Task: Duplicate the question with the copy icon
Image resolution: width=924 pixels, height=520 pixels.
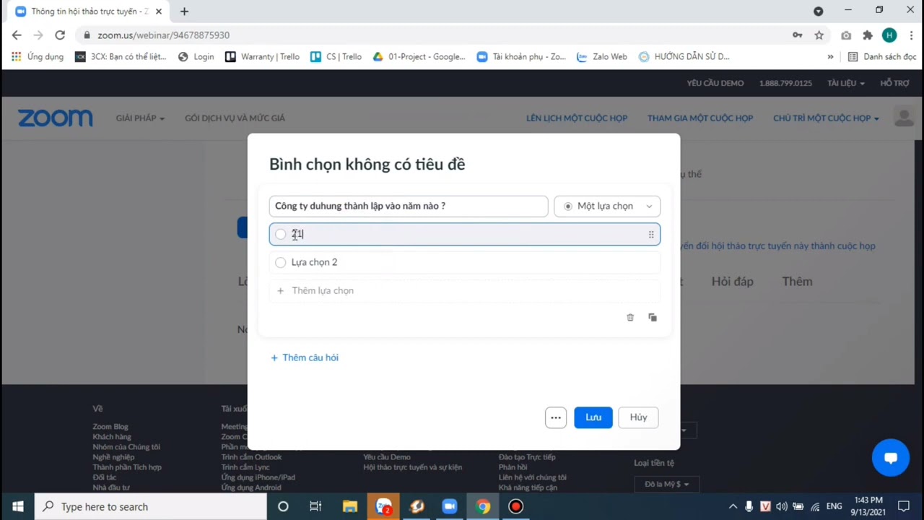Action: (653, 318)
